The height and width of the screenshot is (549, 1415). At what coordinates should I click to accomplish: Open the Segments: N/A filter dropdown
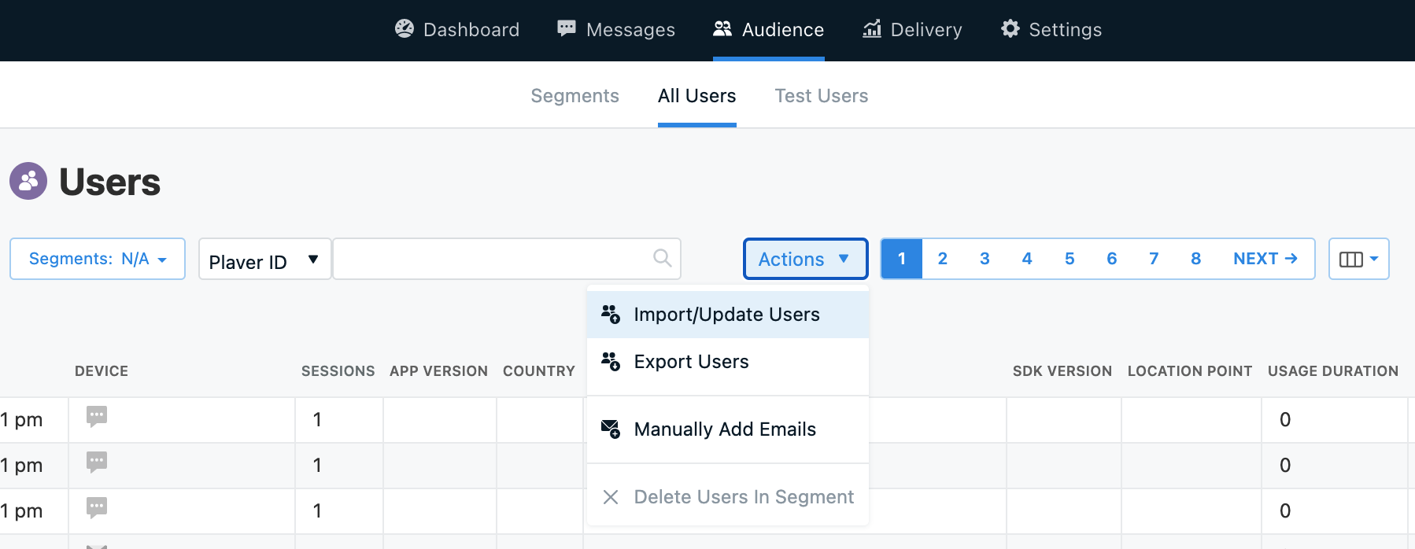point(98,259)
